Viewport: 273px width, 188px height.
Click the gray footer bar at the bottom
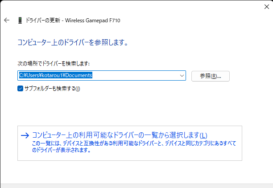coord(136,185)
